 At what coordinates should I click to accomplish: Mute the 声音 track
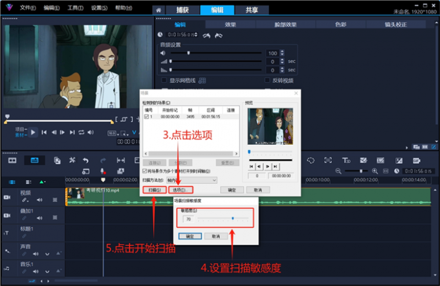pyautogui.click(x=36, y=254)
